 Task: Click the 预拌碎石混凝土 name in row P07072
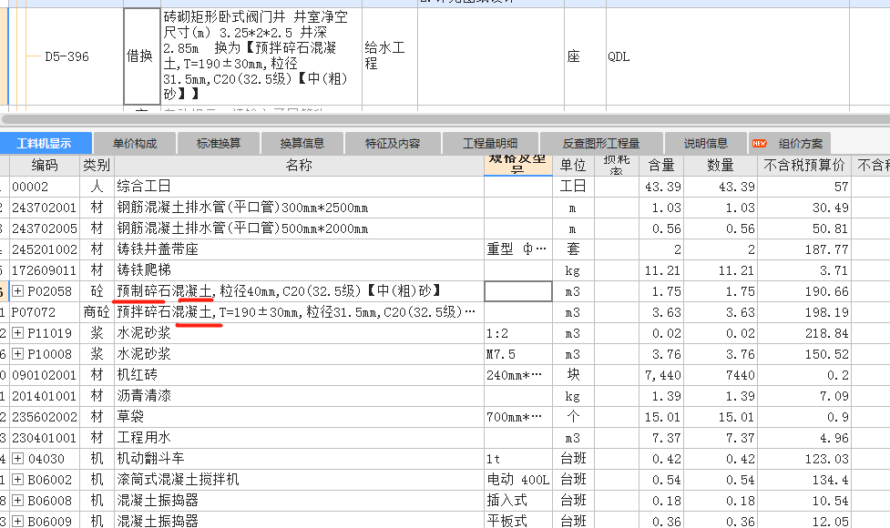click(x=299, y=312)
